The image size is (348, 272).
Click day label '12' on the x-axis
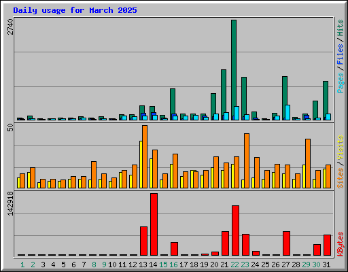133,265
